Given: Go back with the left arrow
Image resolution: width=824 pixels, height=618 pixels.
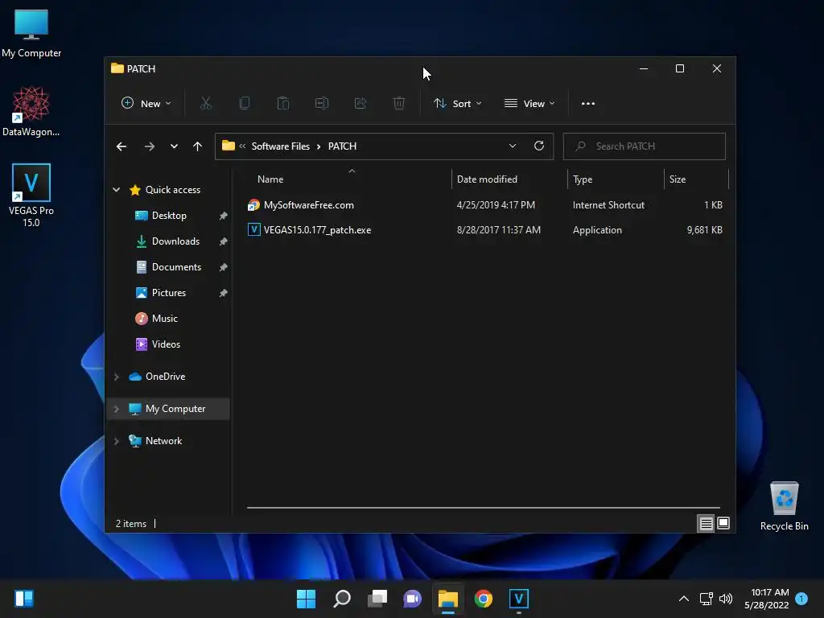Looking at the screenshot, I should coord(122,146).
